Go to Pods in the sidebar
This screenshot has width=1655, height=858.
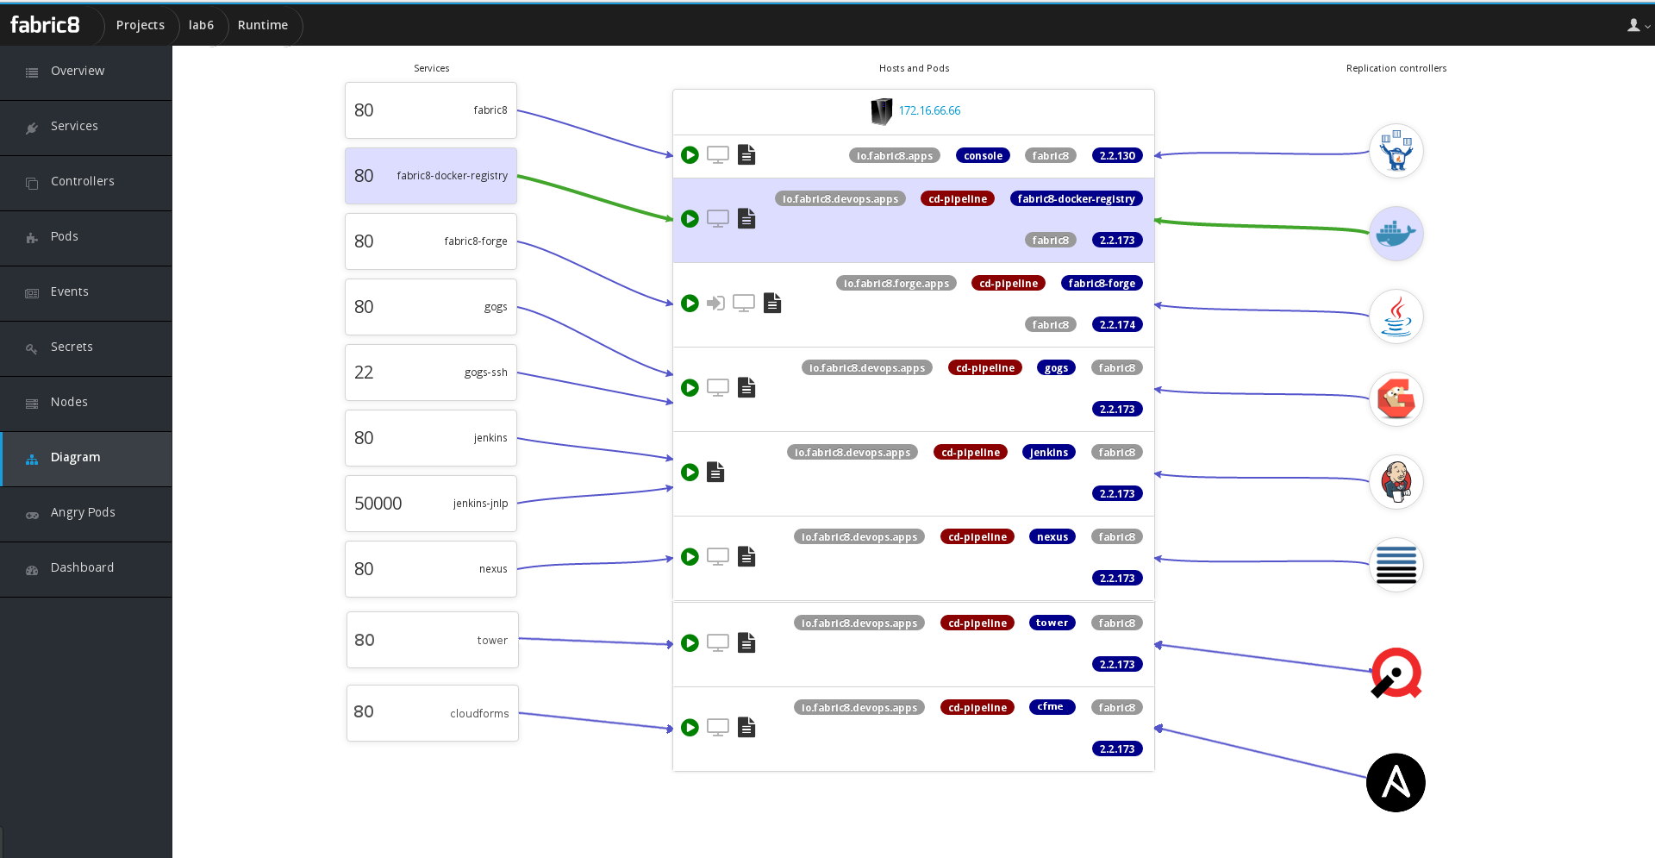tap(65, 236)
